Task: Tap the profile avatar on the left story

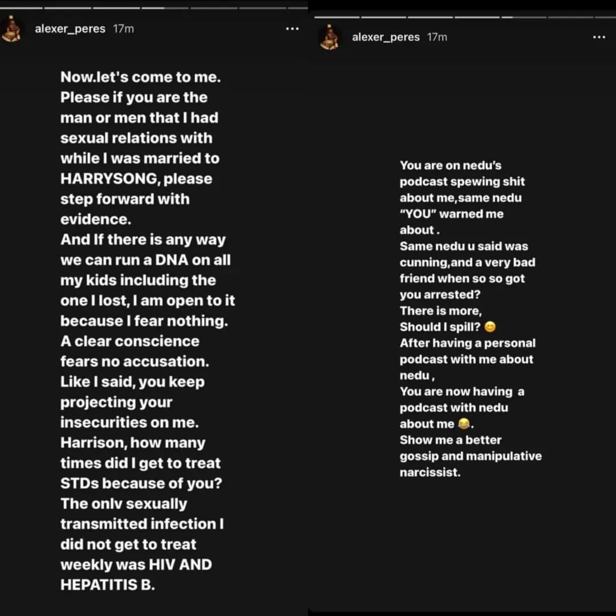Action: tap(11, 29)
